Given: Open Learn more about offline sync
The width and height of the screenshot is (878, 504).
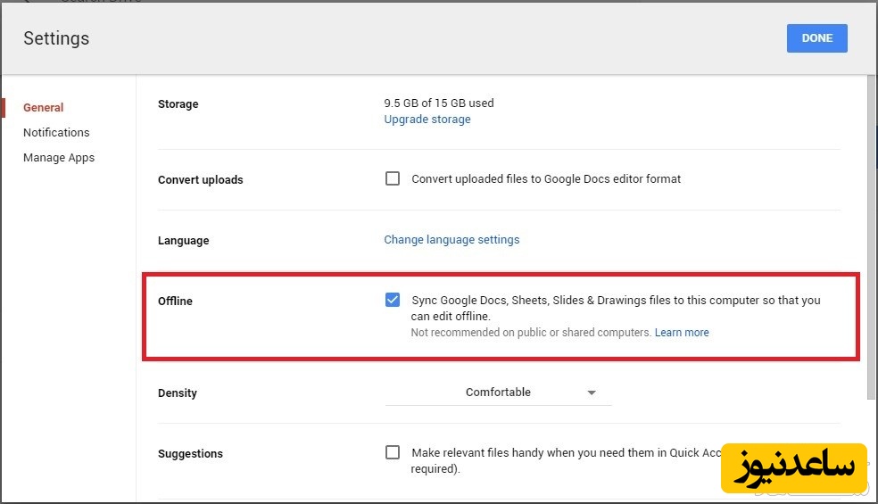Looking at the screenshot, I should click(x=682, y=333).
